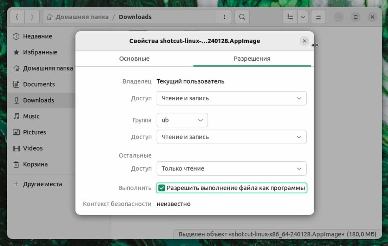Go back in Files navigation

17,17
